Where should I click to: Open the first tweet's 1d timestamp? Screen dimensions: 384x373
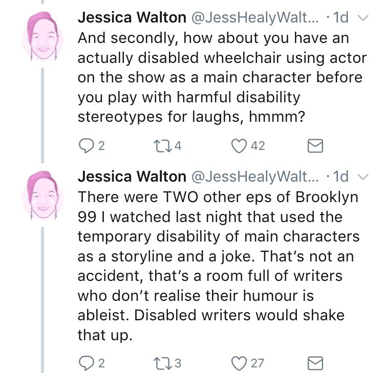(x=340, y=18)
